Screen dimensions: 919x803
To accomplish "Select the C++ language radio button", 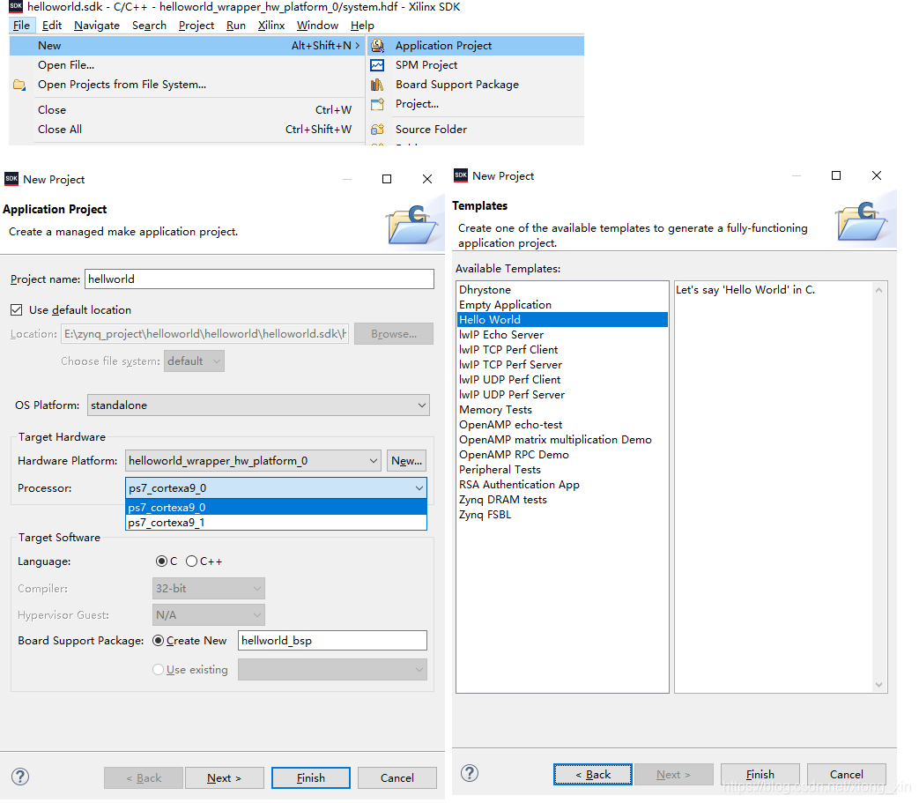I will click(192, 561).
